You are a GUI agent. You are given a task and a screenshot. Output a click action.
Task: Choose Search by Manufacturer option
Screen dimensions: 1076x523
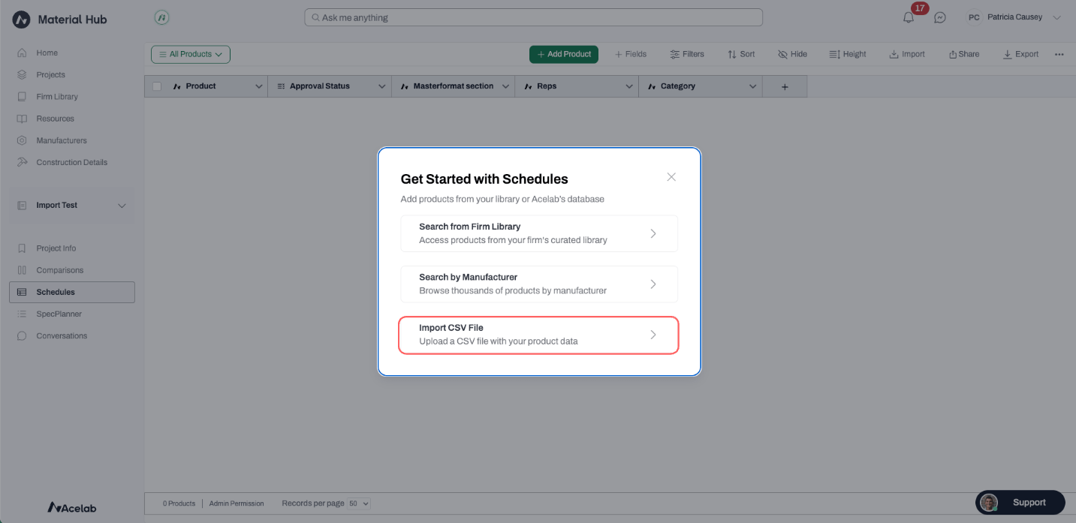538,284
